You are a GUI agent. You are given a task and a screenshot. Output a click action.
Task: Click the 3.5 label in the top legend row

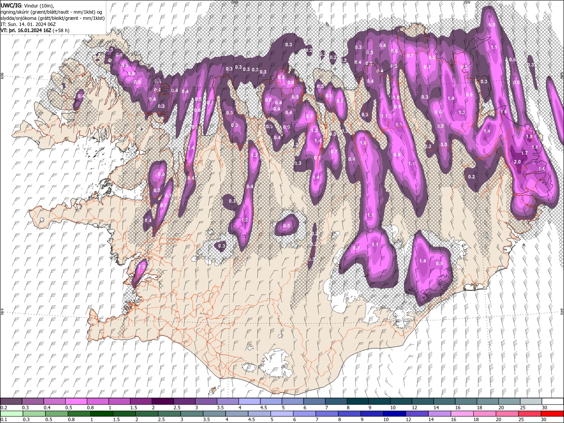tap(220, 408)
